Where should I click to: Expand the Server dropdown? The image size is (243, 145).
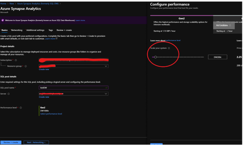[74, 94]
